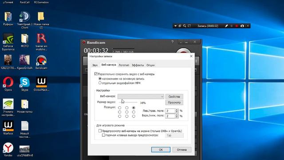Switch to the Опции tab
Viewport: 284px width, 160px height.
pyautogui.click(x=150, y=65)
